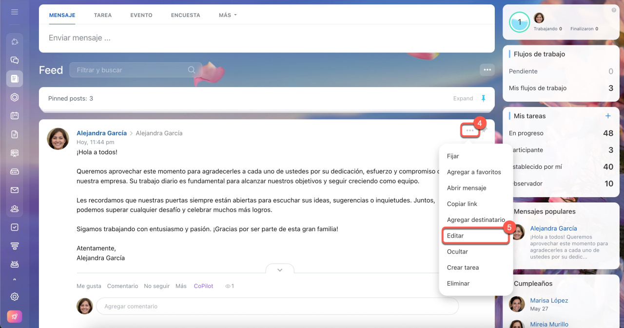The width and height of the screenshot is (624, 328).
Task: Open the calendar icon in sidebar
Action: point(15,116)
